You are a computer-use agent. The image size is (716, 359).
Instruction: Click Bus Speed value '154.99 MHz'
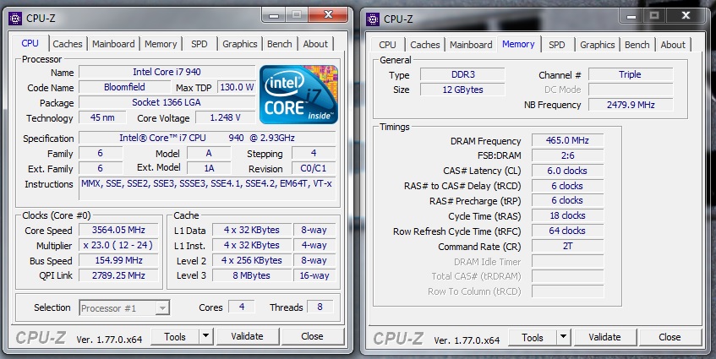[118, 260]
